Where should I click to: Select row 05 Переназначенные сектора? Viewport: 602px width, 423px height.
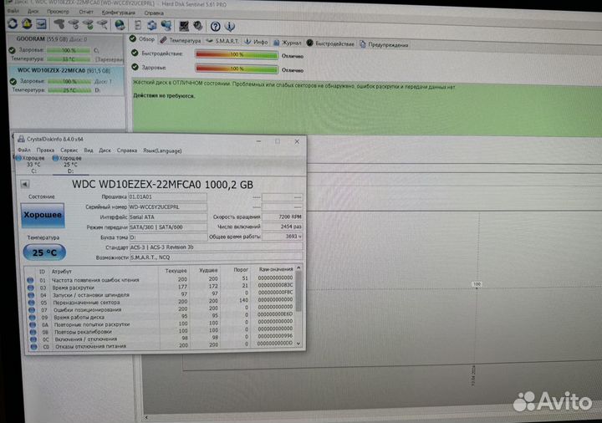pos(160,302)
